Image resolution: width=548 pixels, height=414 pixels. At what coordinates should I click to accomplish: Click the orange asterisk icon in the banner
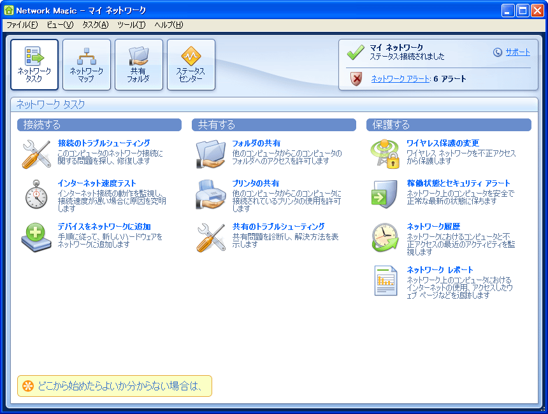point(28,386)
